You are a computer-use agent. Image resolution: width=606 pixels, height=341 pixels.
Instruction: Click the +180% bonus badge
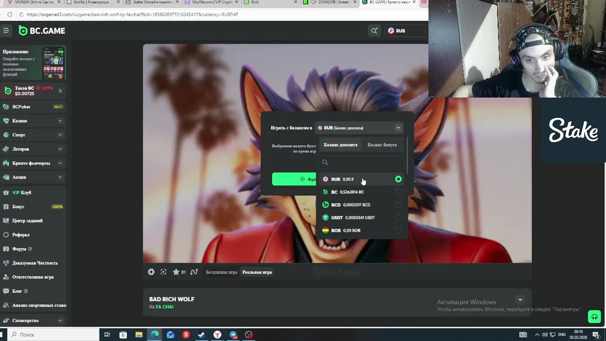pyautogui.click(x=57, y=207)
